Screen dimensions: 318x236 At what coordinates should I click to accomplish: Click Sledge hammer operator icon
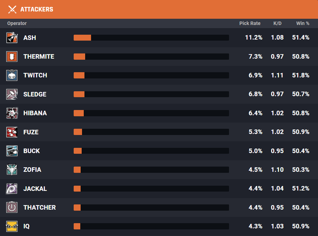click(12, 94)
